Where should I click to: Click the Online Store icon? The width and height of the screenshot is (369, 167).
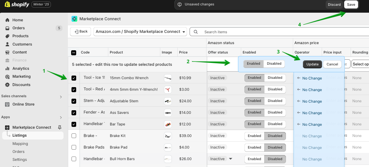pyautogui.click(x=7, y=104)
